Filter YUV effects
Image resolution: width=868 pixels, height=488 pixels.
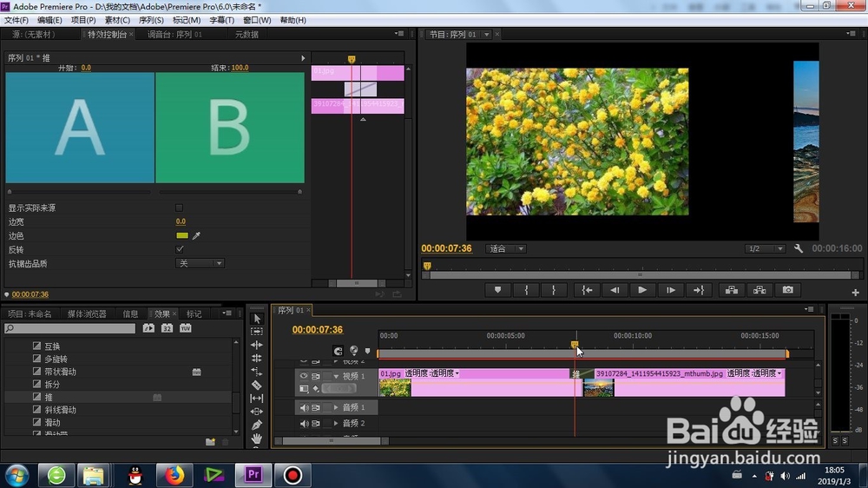[186, 328]
